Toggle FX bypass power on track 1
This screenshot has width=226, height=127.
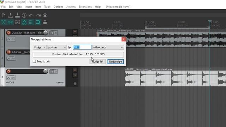pyautogui.click(x=56, y=33)
